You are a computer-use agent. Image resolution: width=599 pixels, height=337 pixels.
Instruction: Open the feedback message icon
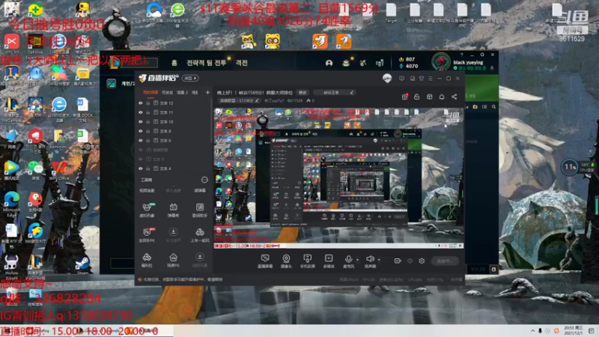click(x=401, y=79)
